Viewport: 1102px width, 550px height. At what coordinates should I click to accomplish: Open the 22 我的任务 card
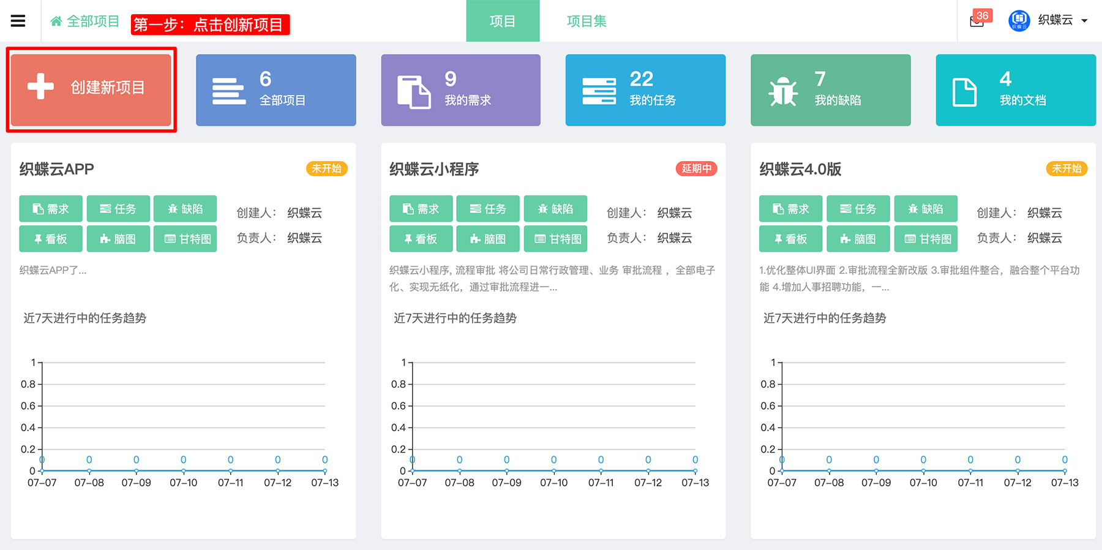click(x=645, y=90)
